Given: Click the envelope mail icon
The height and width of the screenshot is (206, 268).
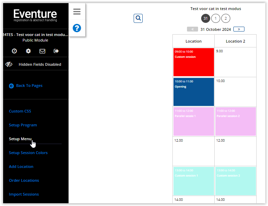Looking at the screenshot, I should coord(42,51).
